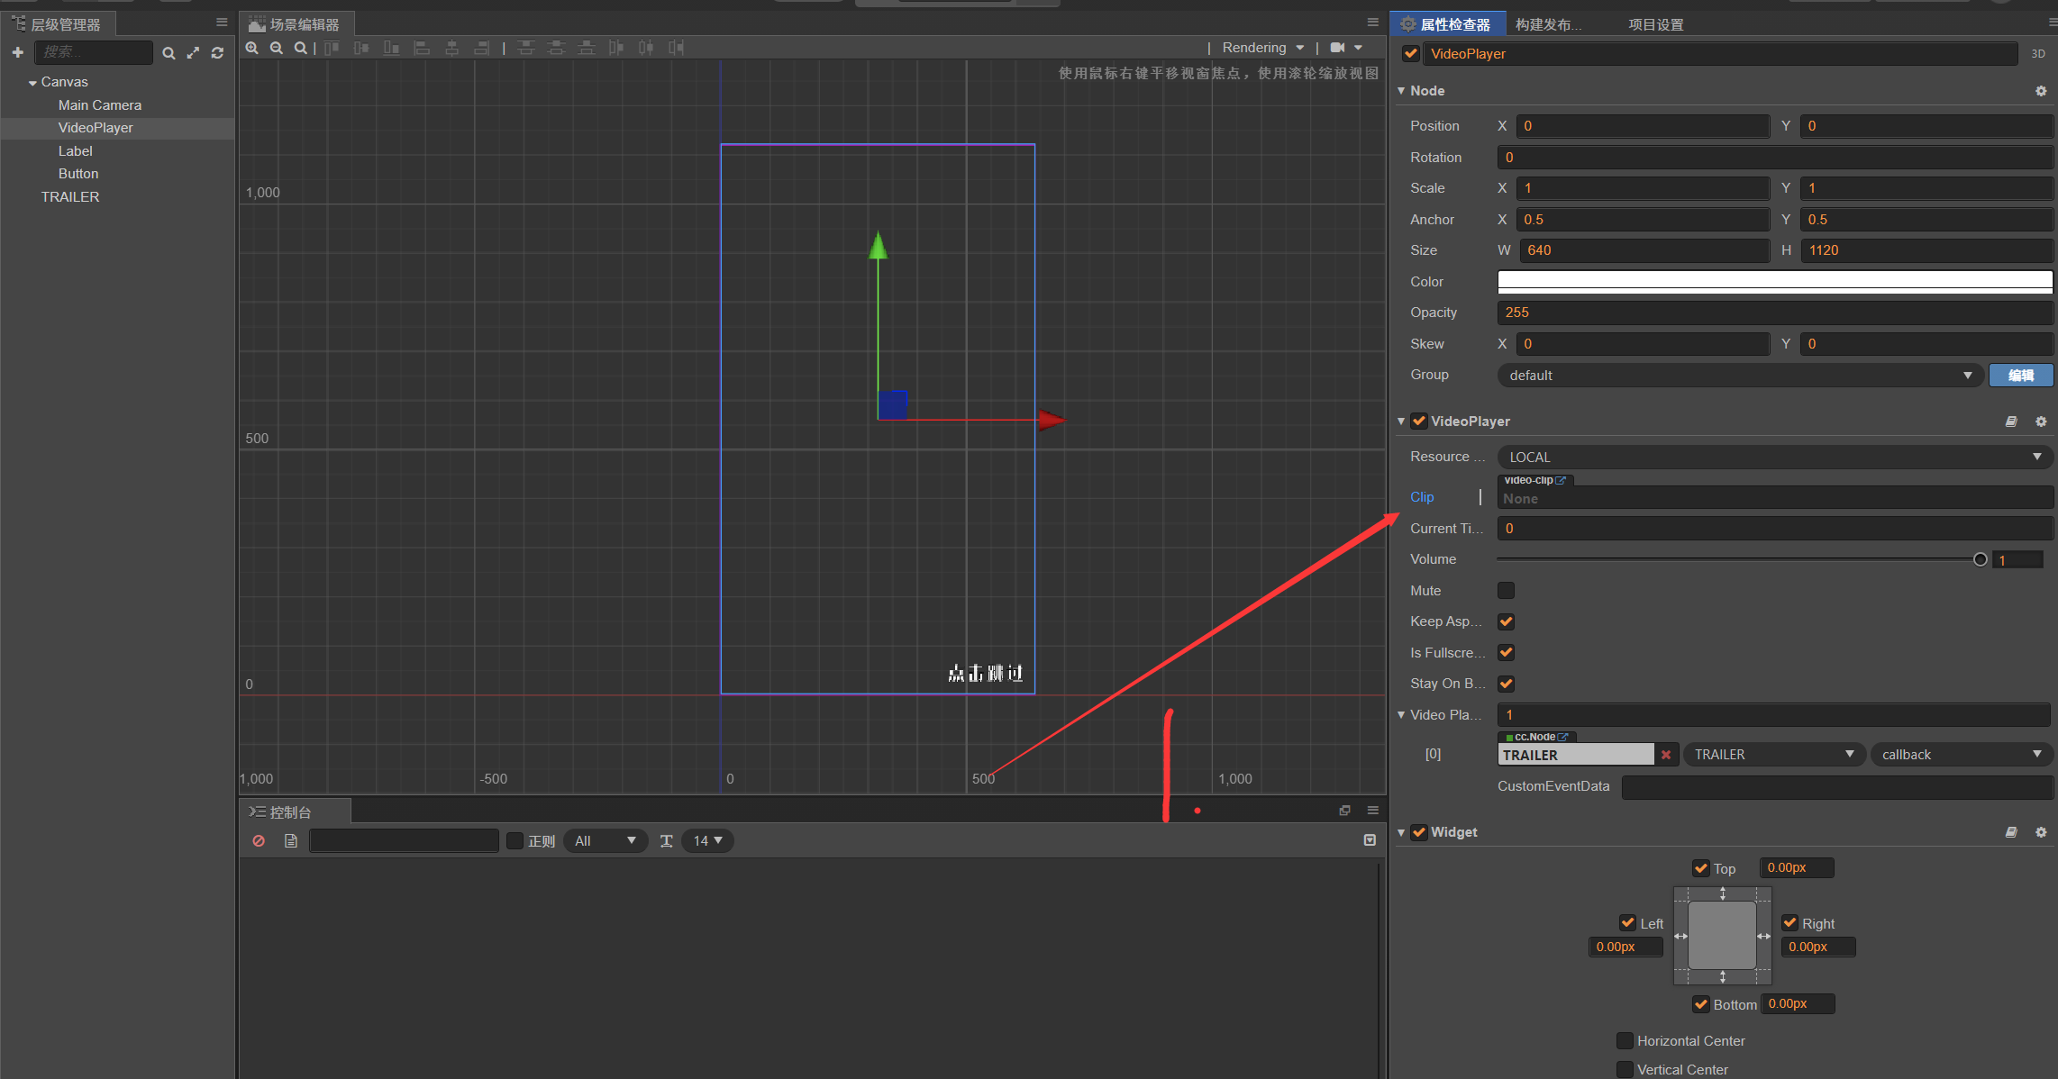Toggle the Mute checkbox

point(1506,591)
